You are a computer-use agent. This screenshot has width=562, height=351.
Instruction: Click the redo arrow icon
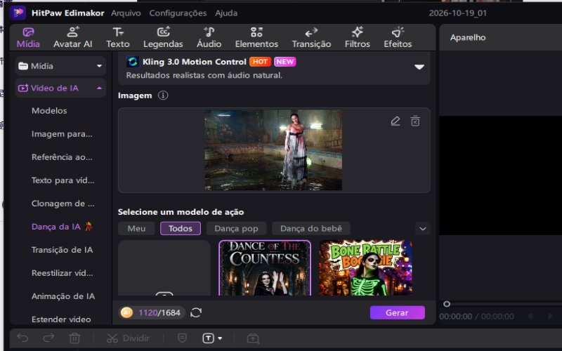coord(48,338)
